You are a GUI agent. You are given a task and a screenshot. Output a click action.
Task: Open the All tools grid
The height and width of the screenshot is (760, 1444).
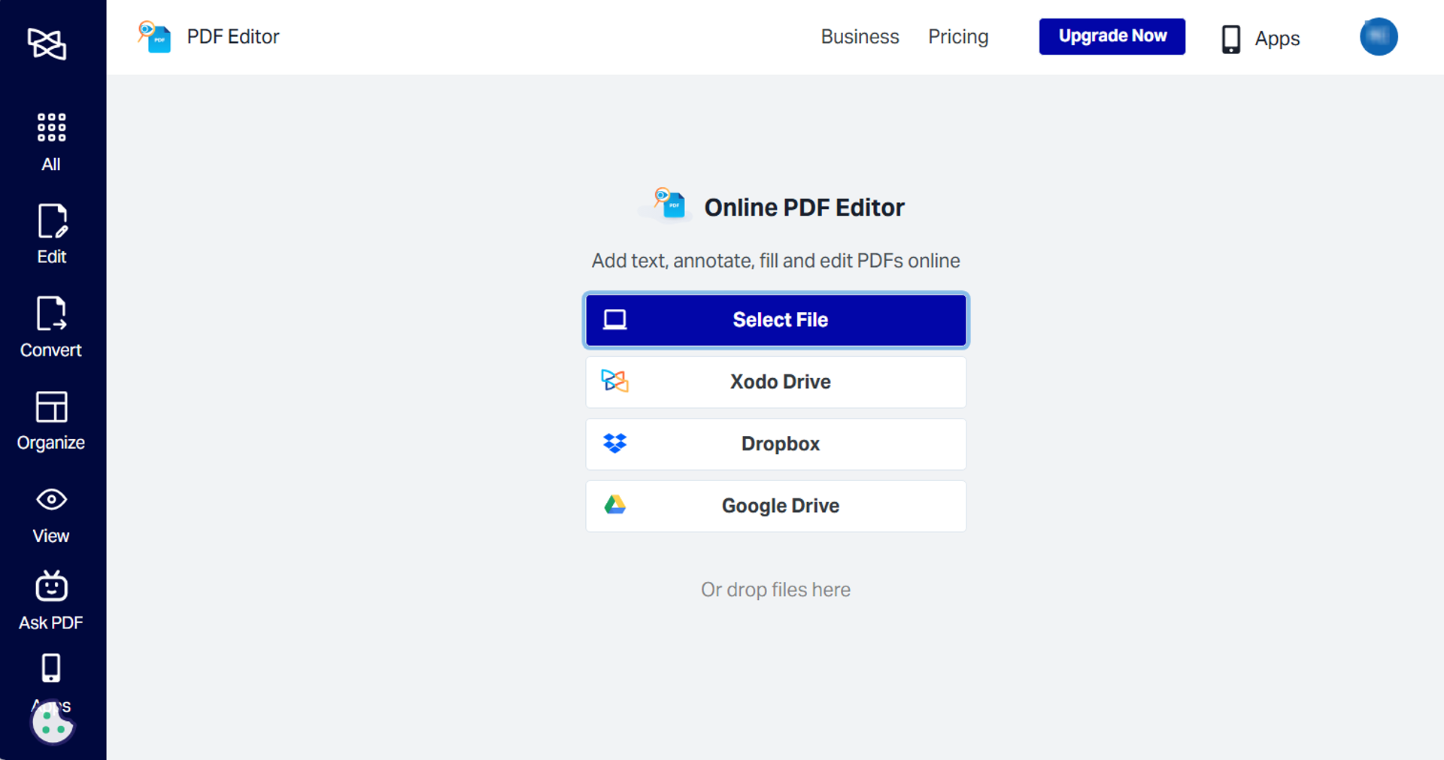pyautogui.click(x=51, y=143)
